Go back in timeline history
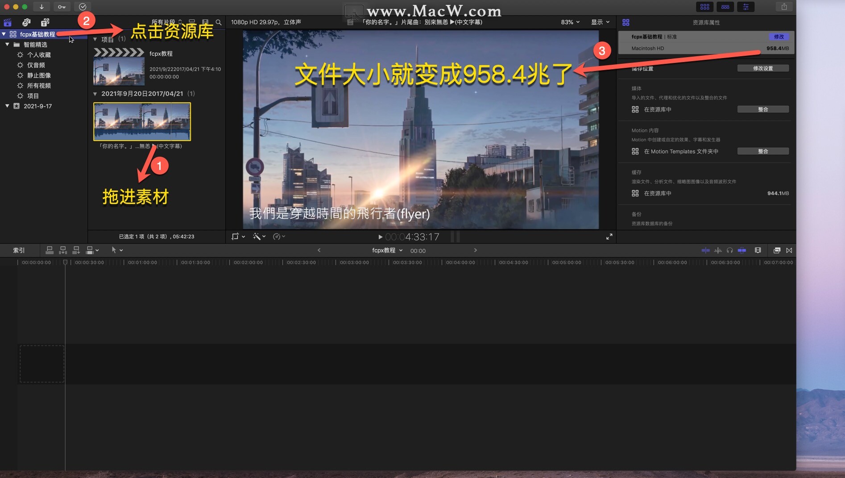The height and width of the screenshot is (478, 845). click(x=319, y=250)
